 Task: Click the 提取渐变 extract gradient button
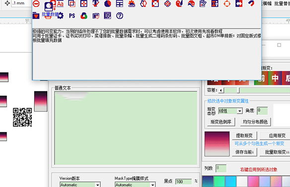pos(244,136)
